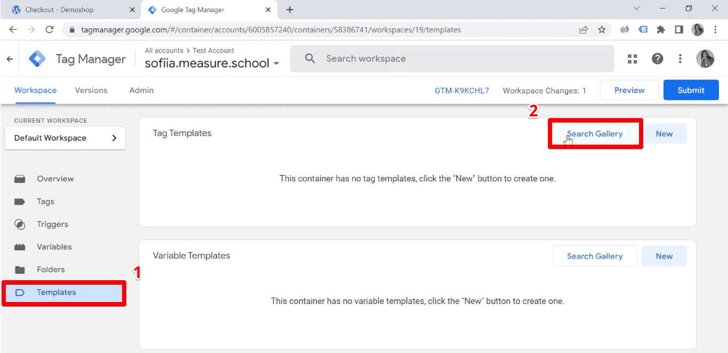Open the Google account profile avatar
Viewport: 728px width, 353px height.
click(x=705, y=58)
